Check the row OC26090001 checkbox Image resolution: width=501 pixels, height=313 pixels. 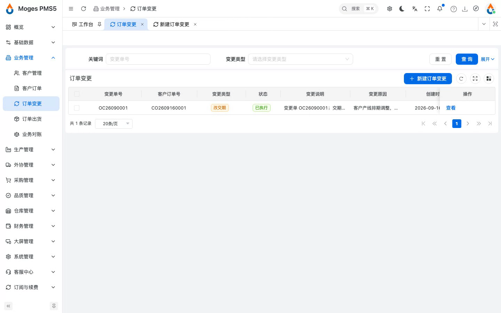tap(77, 108)
